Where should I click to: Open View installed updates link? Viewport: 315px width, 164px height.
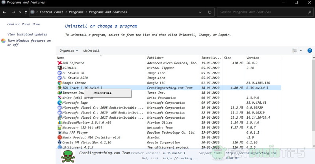pos(27,34)
